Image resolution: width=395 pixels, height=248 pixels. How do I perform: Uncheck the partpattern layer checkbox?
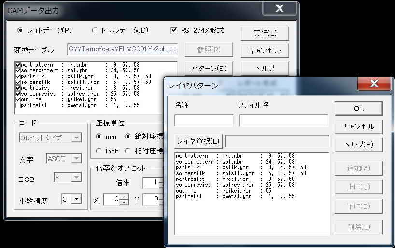[x=18, y=64]
